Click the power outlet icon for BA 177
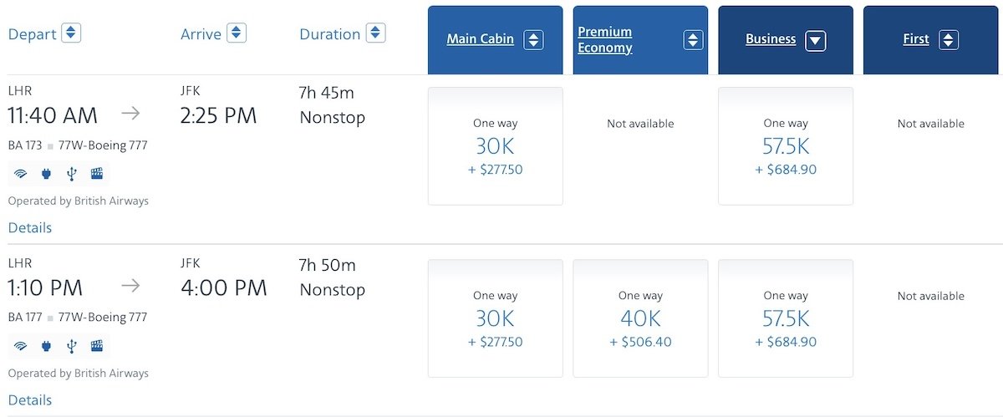The image size is (1003, 417). [47, 346]
